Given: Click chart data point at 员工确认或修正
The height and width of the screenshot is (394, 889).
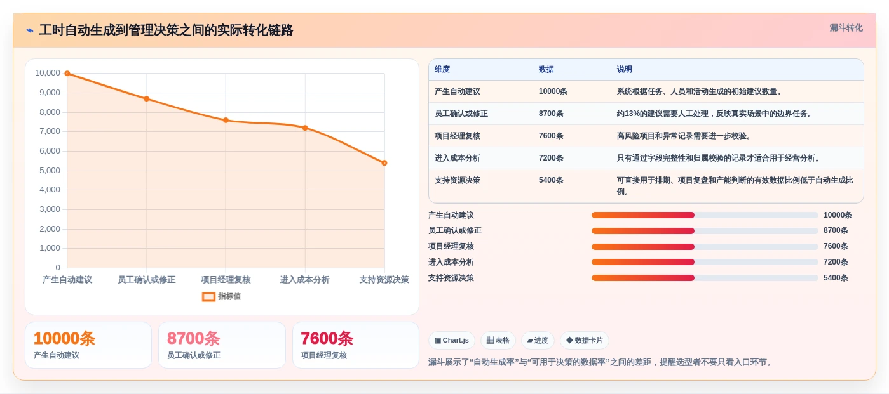Looking at the screenshot, I should coord(146,99).
